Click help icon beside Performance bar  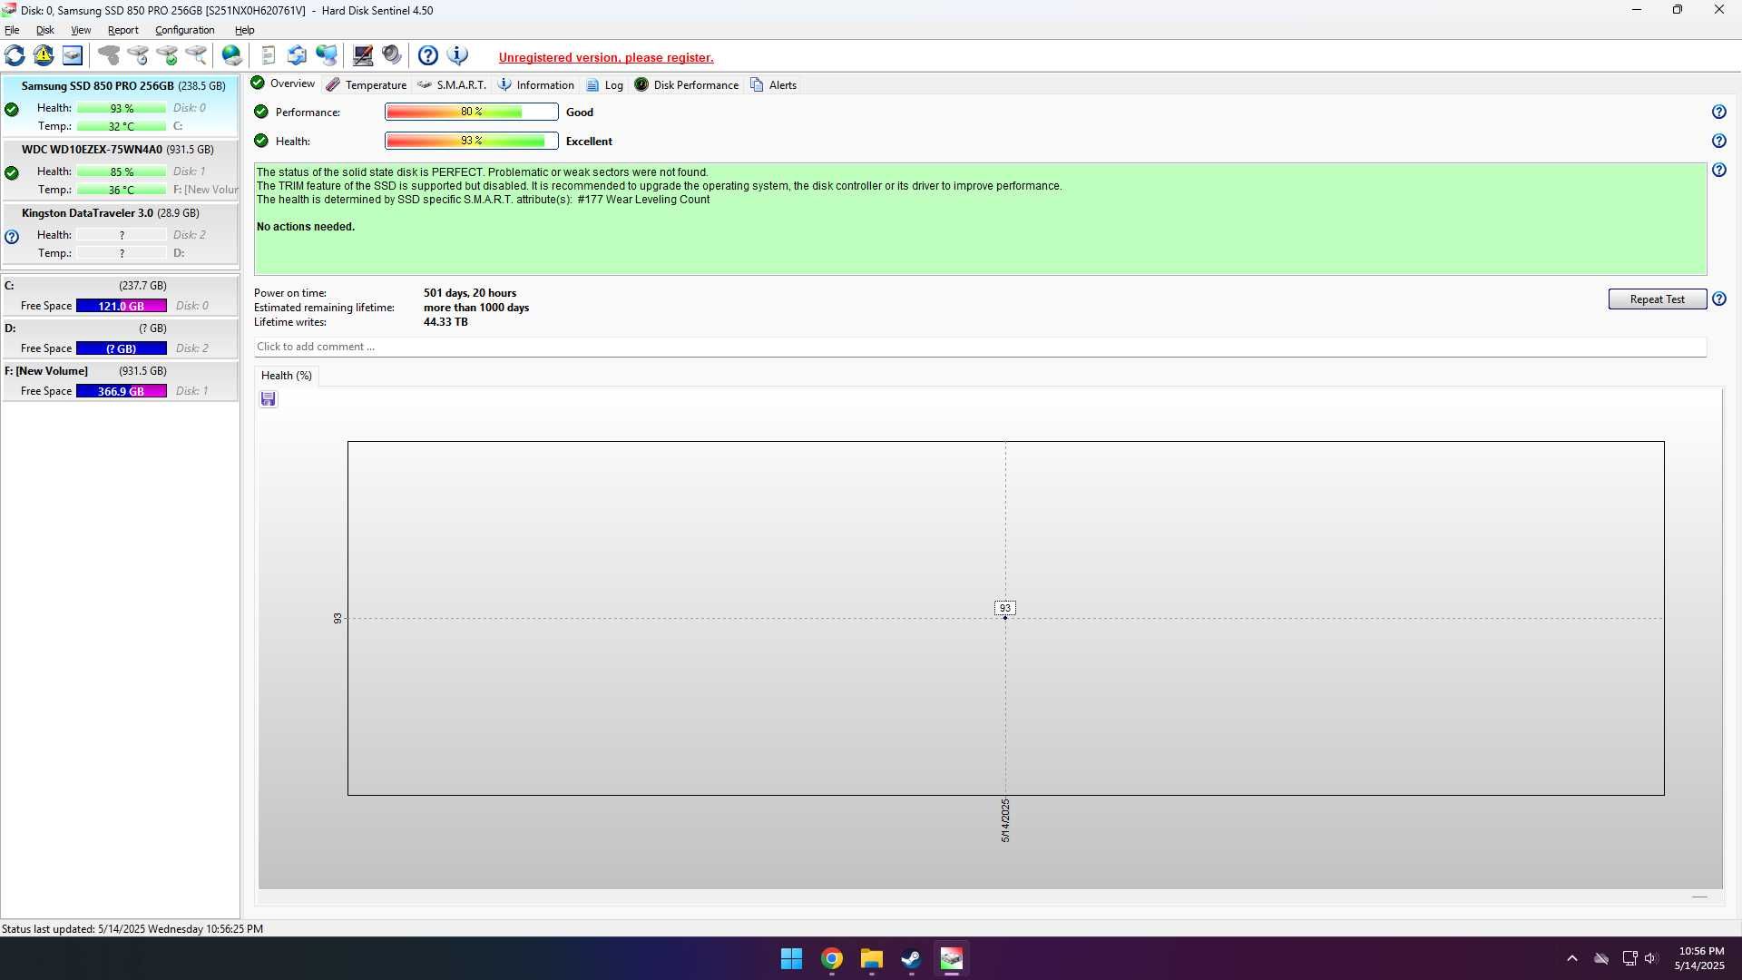click(1718, 113)
